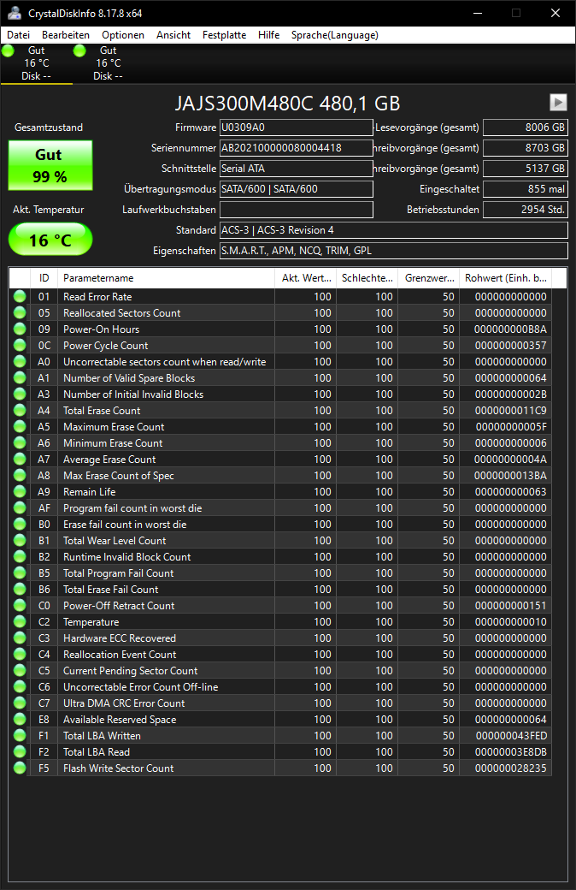
Task: Click status circle of Total Erase Count row
Action: [x=20, y=411]
